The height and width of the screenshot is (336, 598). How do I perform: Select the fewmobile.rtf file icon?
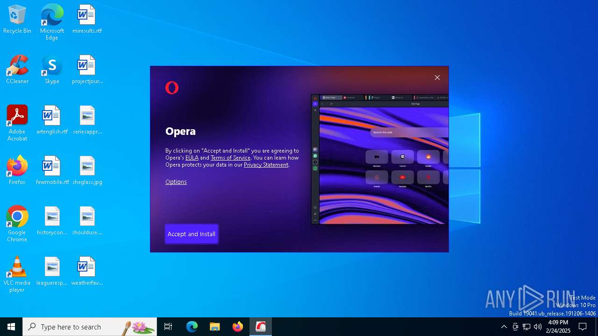52,171
